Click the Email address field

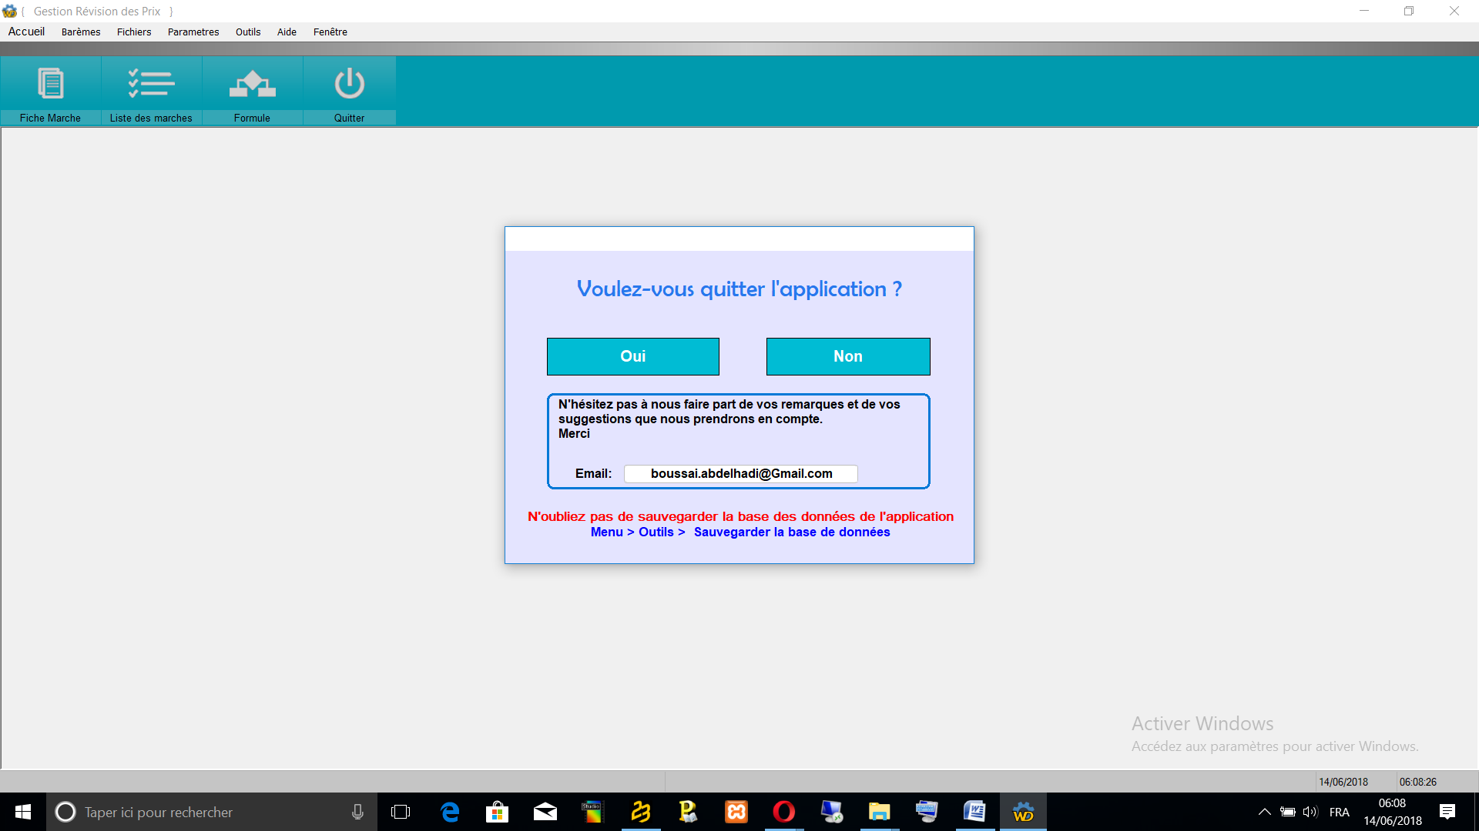[x=740, y=474]
